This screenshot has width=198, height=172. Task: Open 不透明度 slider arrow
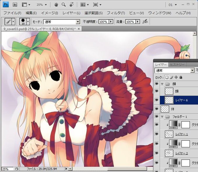pyautogui.click(x=111, y=22)
